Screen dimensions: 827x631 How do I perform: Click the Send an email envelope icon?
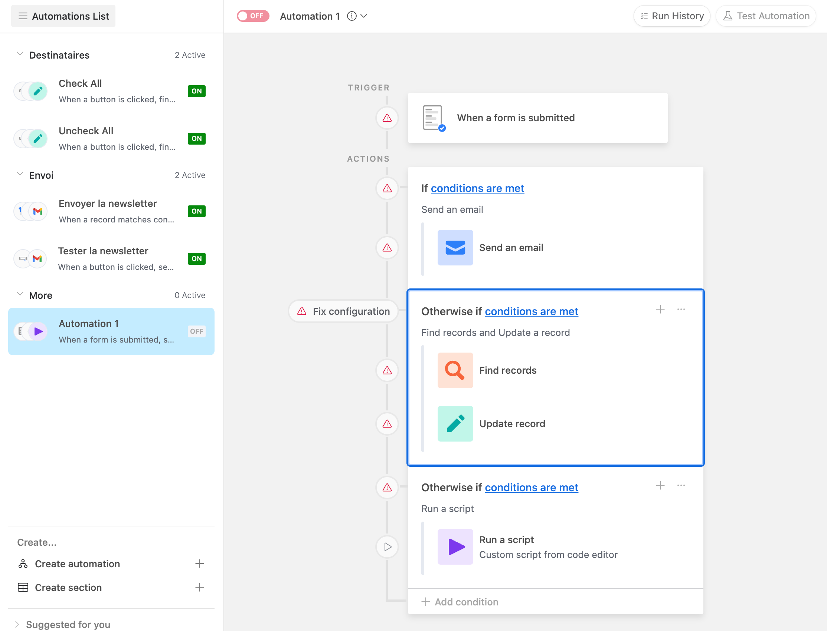point(455,248)
